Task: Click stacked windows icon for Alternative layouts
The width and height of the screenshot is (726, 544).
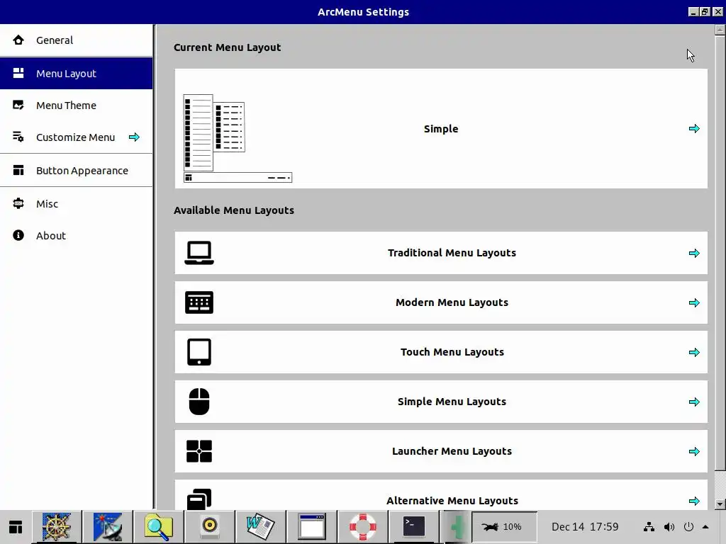Action: pos(199,499)
